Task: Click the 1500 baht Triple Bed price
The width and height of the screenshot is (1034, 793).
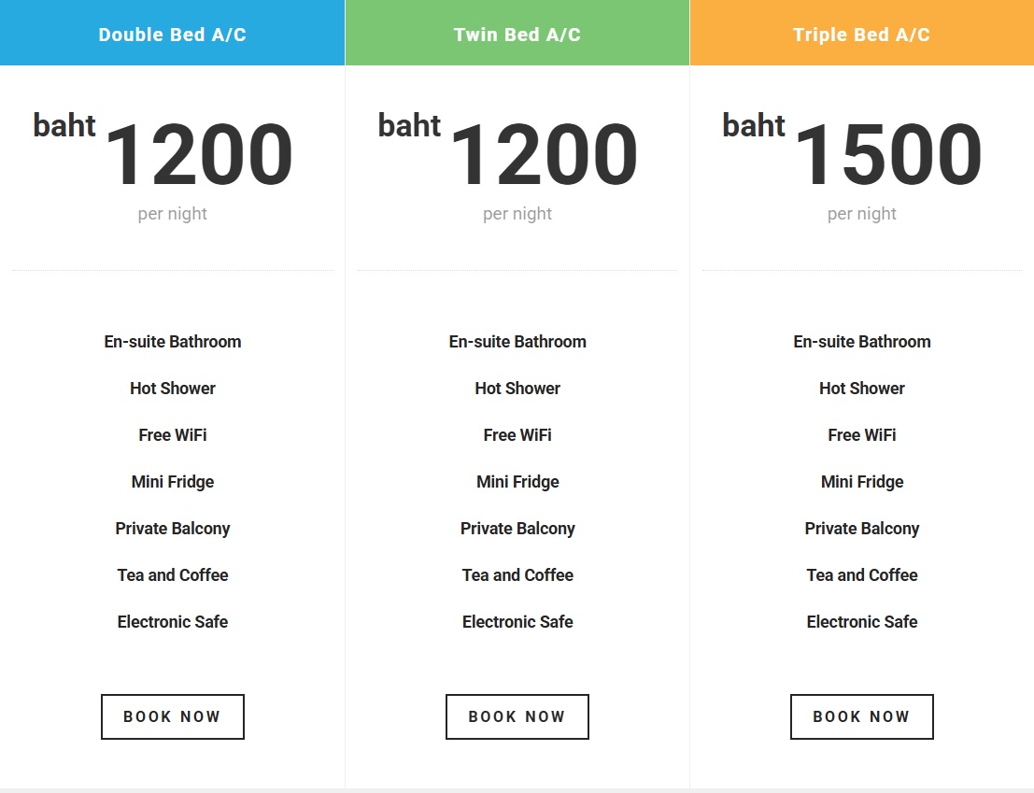Action: [x=887, y=156]
